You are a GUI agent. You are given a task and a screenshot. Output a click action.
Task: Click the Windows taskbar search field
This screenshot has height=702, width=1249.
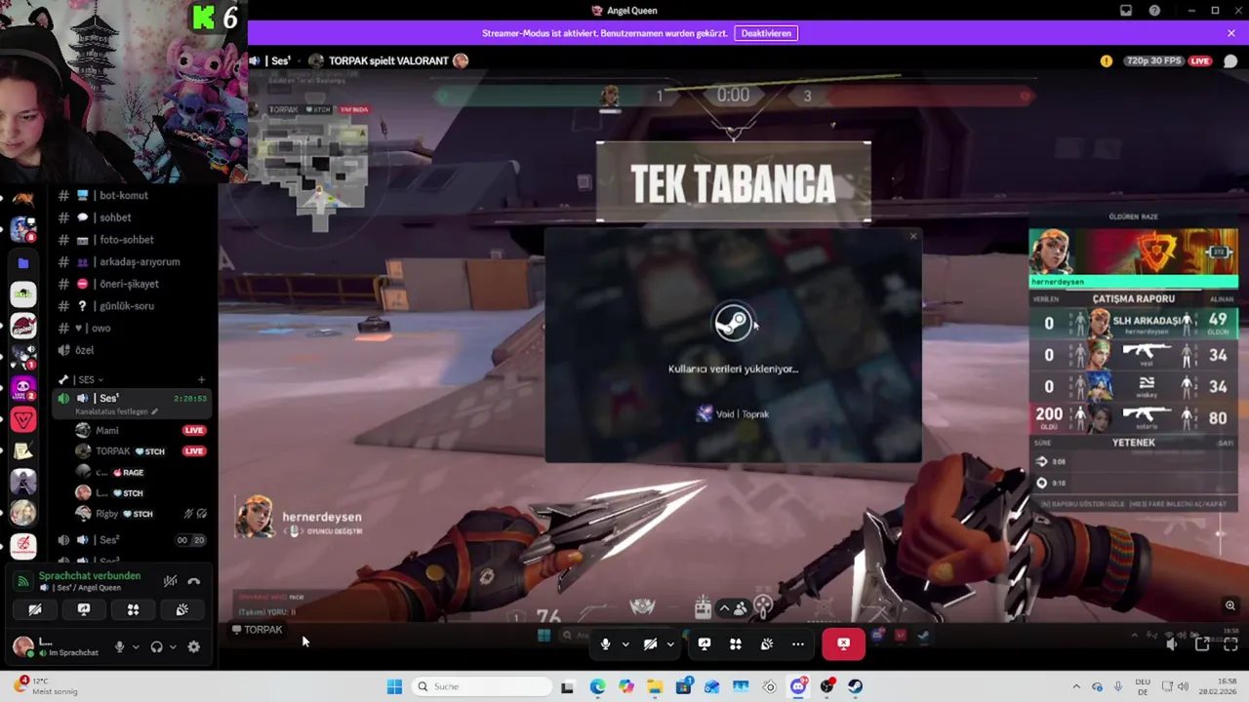coord(482,686)
